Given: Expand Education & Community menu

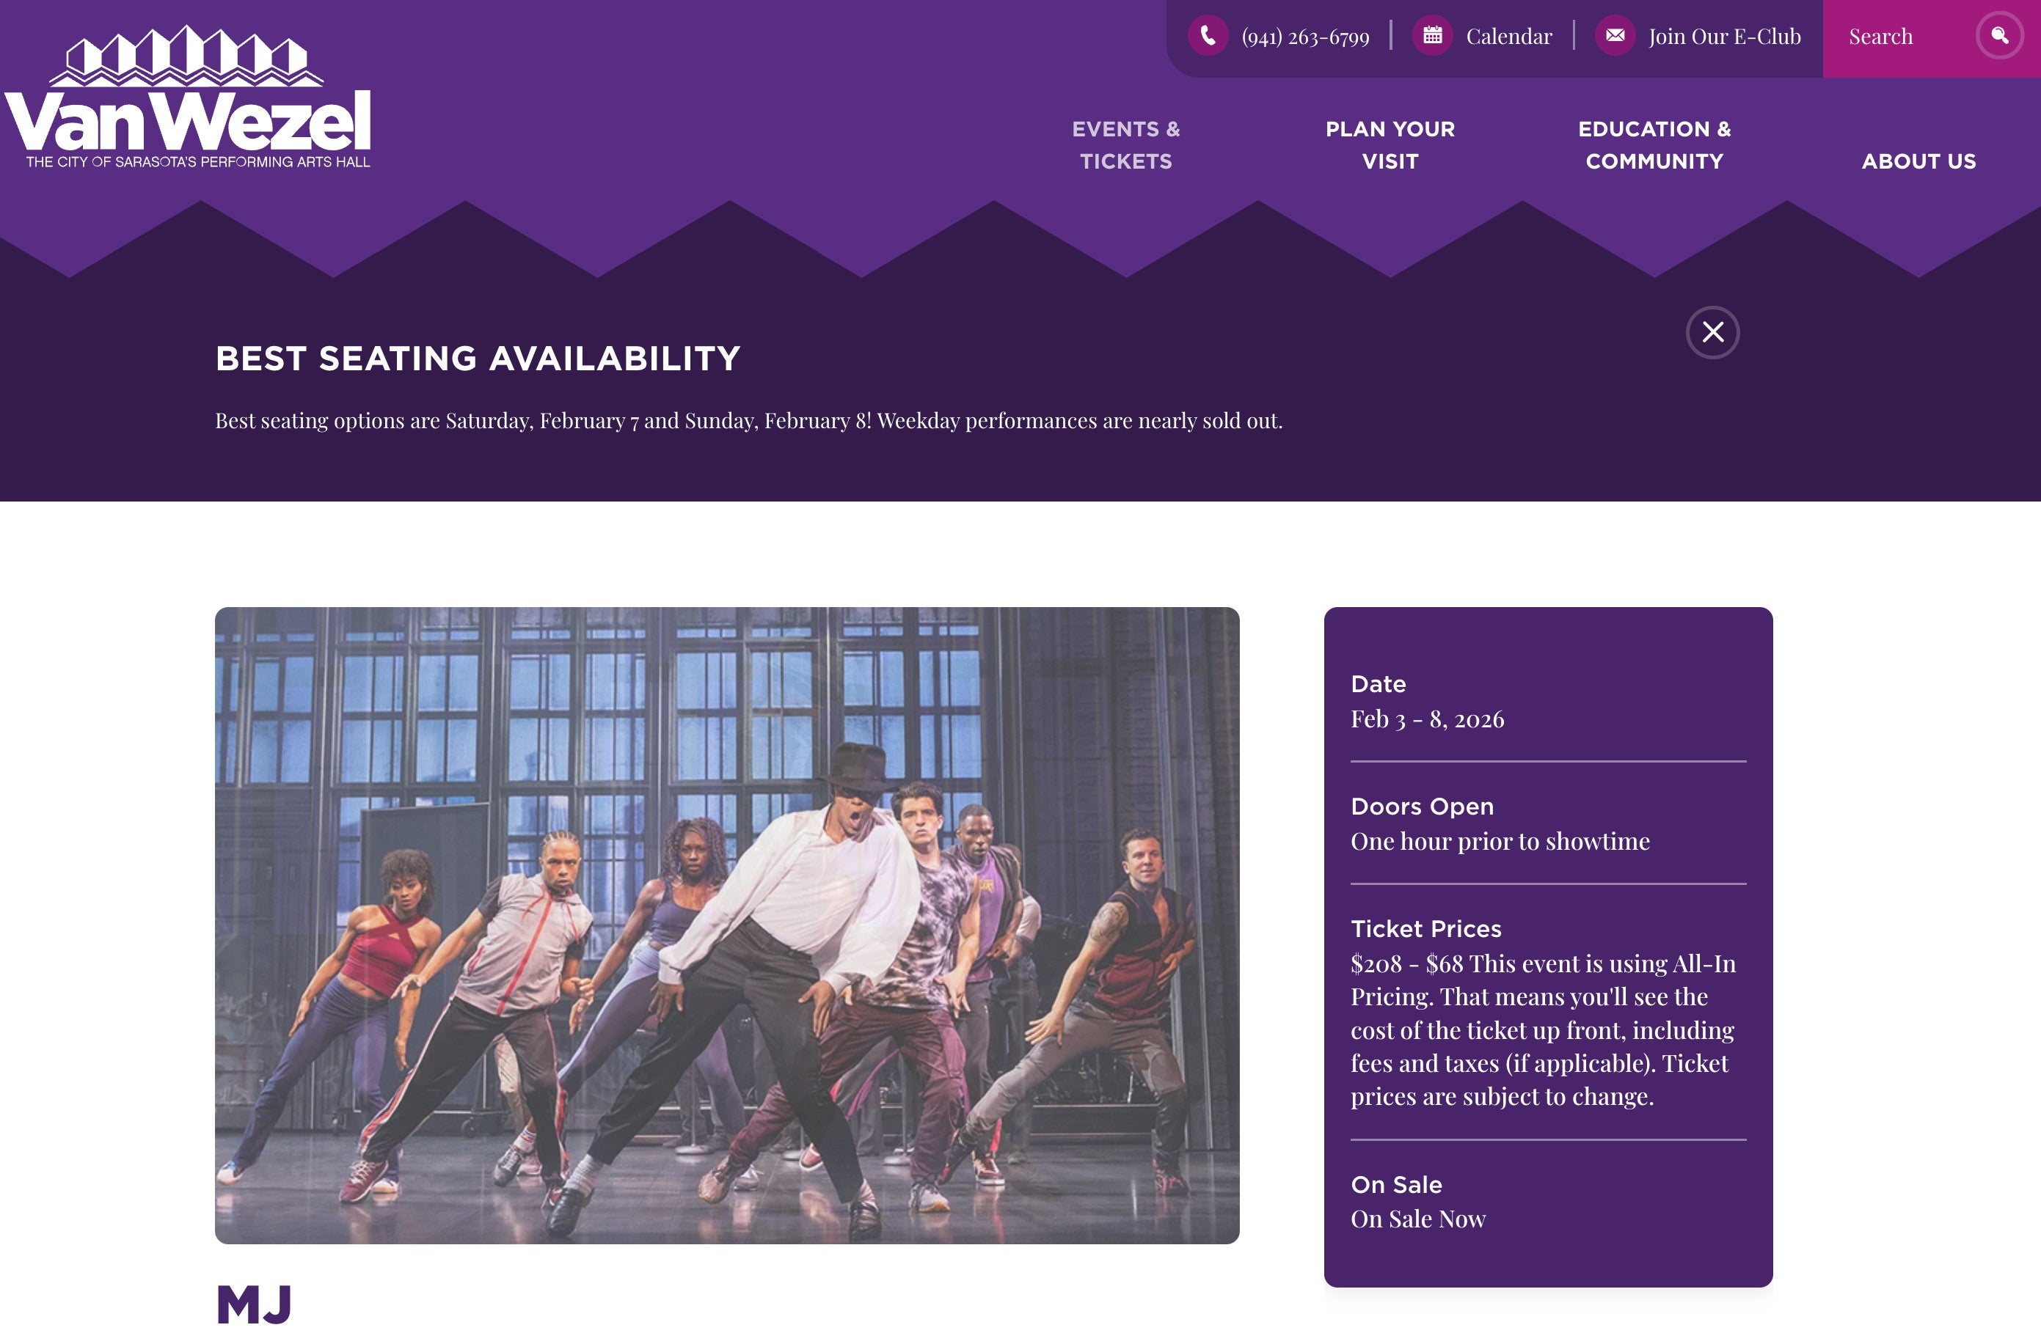Looking at the screenshot, I should point(1654,145).
